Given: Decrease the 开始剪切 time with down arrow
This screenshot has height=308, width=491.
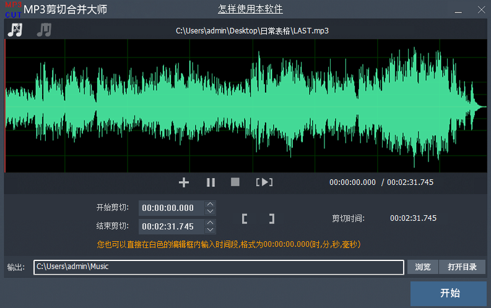Looking at the screenshot, I should pos(211,212).
